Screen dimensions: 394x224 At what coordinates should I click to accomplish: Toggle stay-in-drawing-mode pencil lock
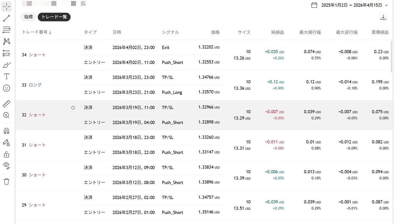6,143
